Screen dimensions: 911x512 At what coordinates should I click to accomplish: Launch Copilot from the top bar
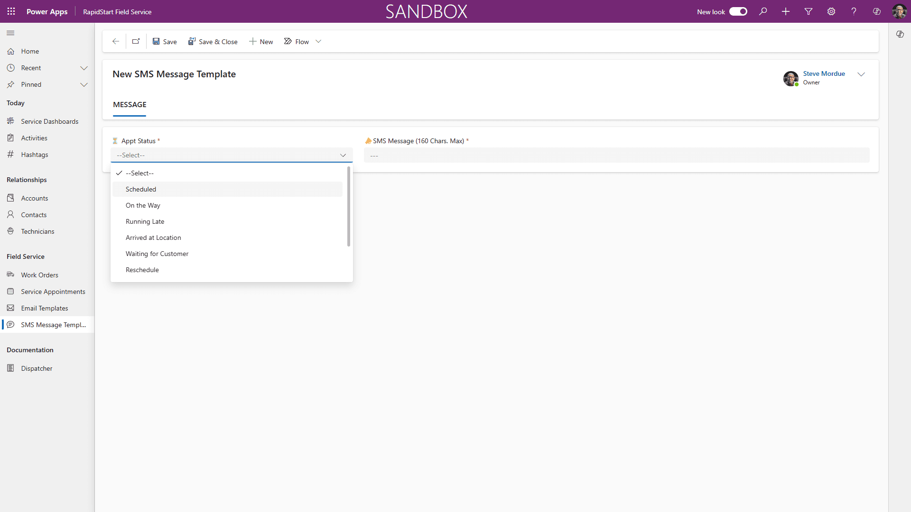coord(876,11)
